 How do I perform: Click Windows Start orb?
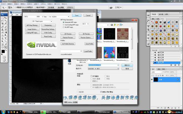[x=3, y=112]
